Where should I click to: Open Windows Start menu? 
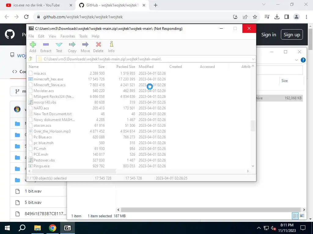(x=7, y=228)
